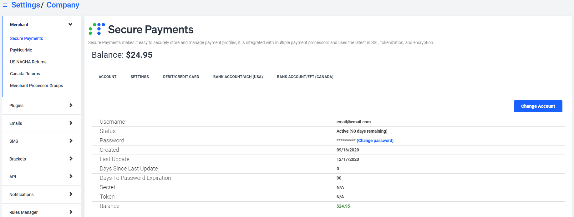Screen dimensions: 574x217
Task: Open PayNearMe sidebar item
Action: [21, 50]
